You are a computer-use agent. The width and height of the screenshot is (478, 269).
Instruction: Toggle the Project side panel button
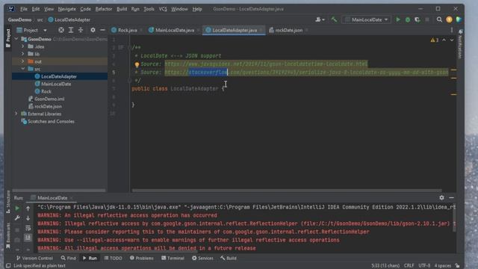(8, 38)
